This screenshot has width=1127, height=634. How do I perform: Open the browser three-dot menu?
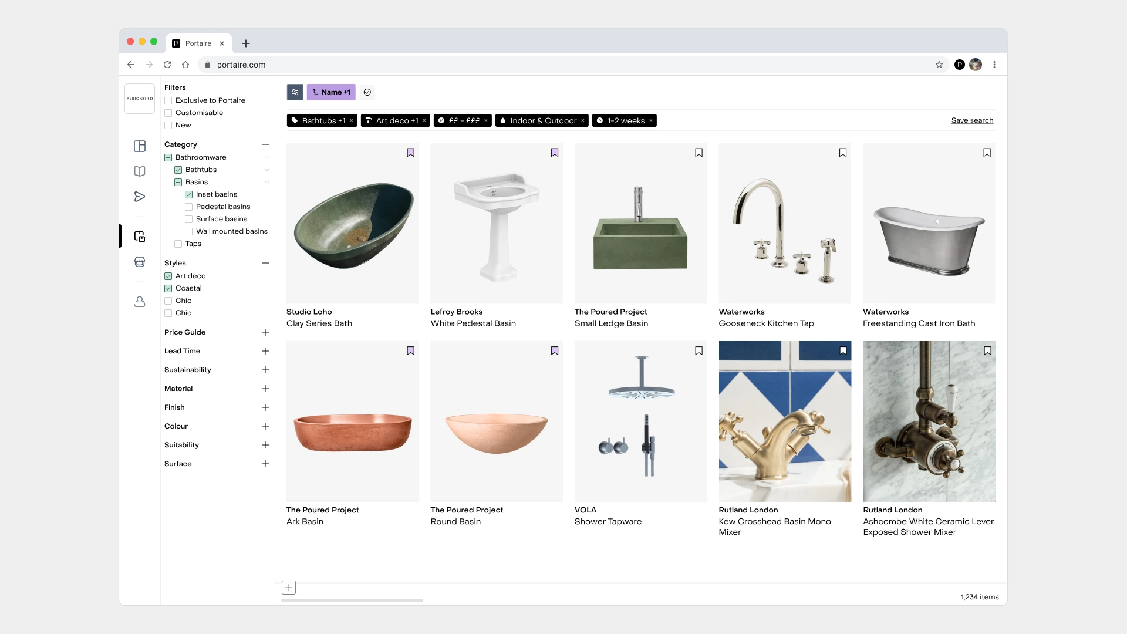point(994,65)
